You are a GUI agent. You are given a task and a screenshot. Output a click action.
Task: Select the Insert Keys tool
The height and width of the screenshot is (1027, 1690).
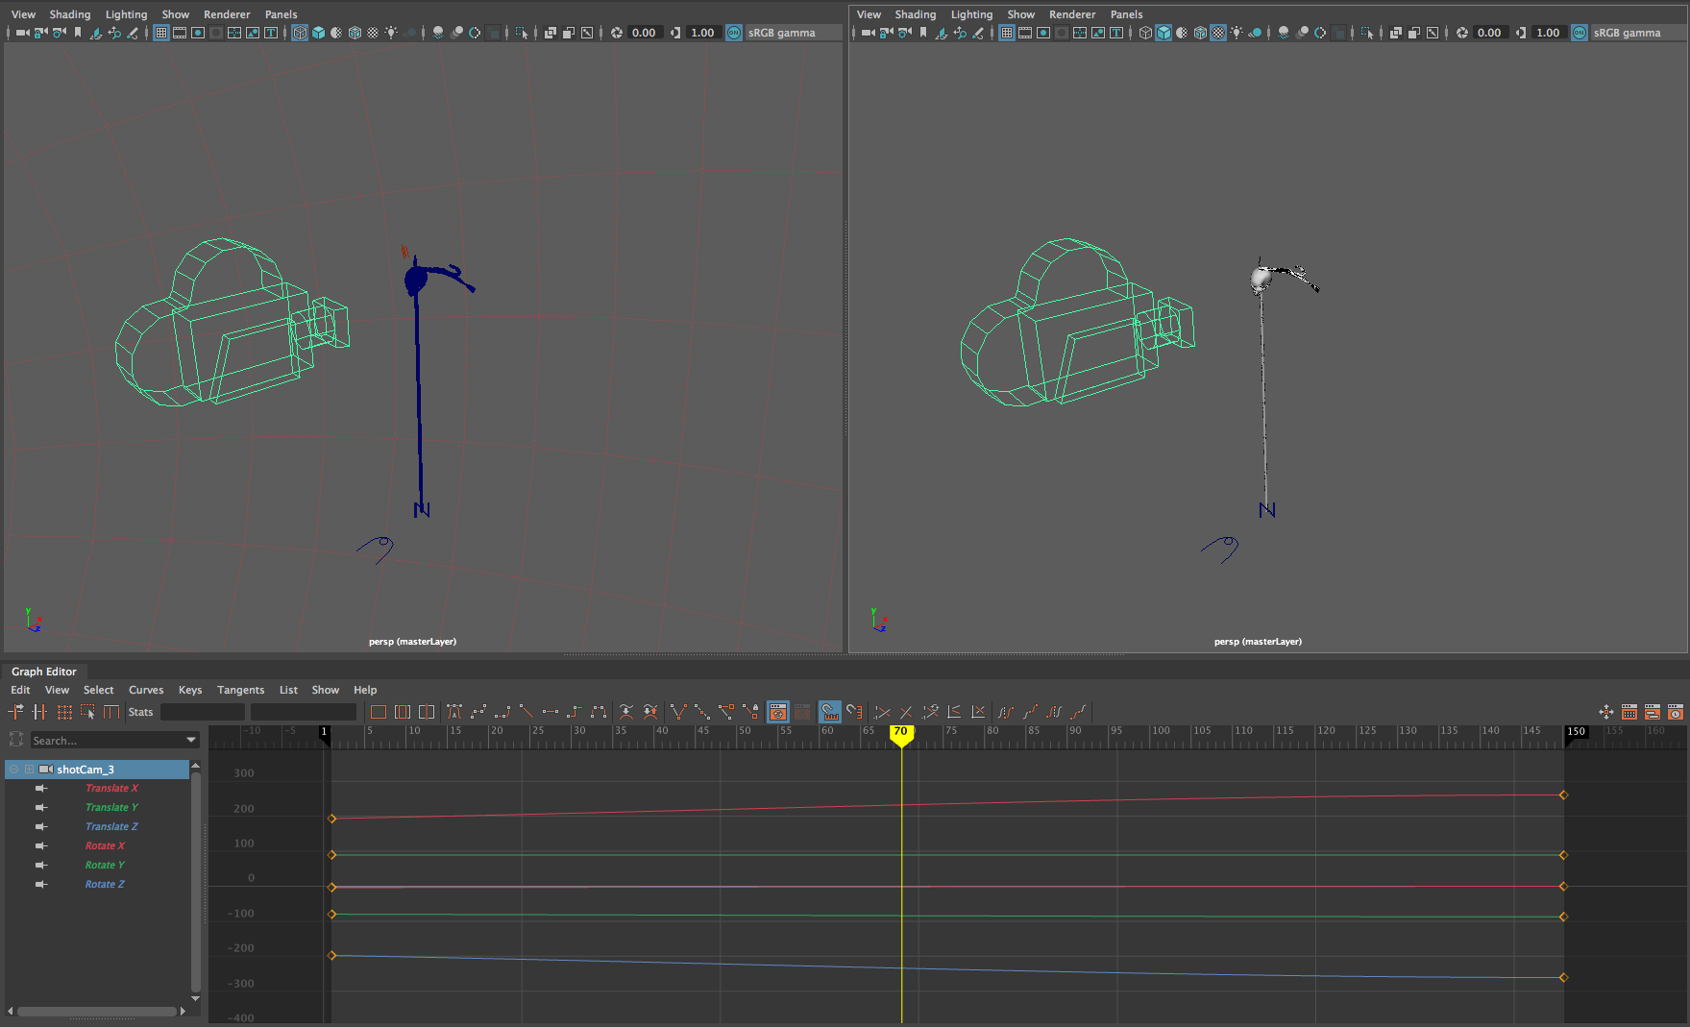pyautogui.click(x=39, y=712)
